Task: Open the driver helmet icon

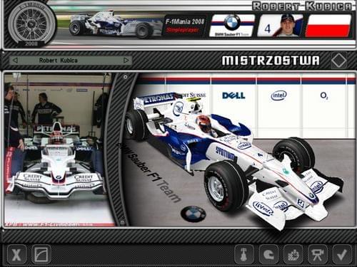Action: (x=269, y=254)
